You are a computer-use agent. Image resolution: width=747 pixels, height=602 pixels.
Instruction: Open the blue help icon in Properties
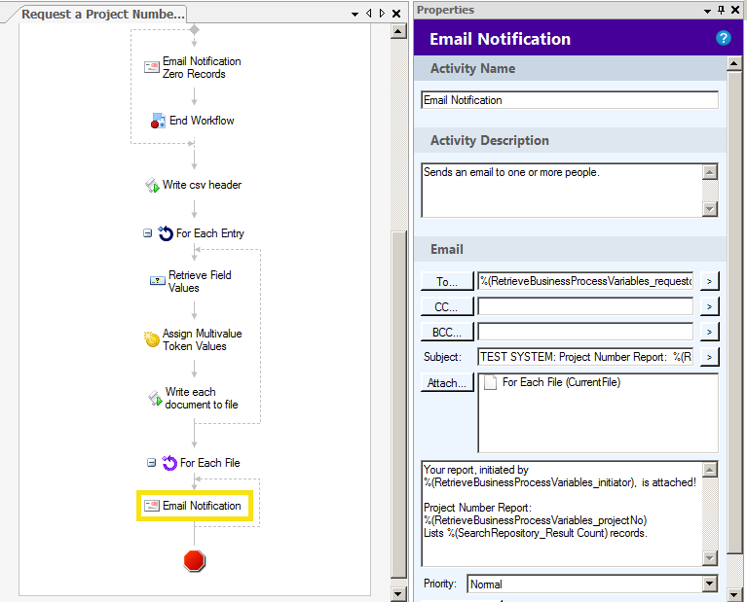[x=723, y=39]
